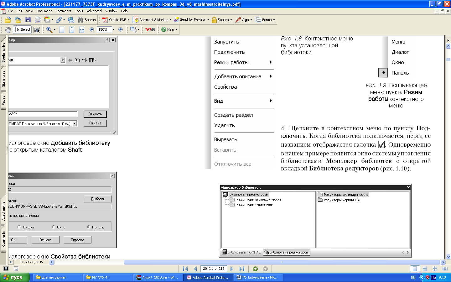This screenshot has height=282, width=451.
Task: Click grey Next View button
Action: point(265,269)
